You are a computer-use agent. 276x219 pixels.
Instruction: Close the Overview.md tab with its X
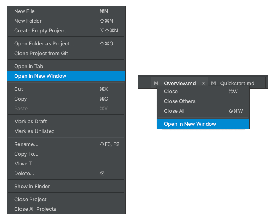pyautogui.click(x=203, y=83)
